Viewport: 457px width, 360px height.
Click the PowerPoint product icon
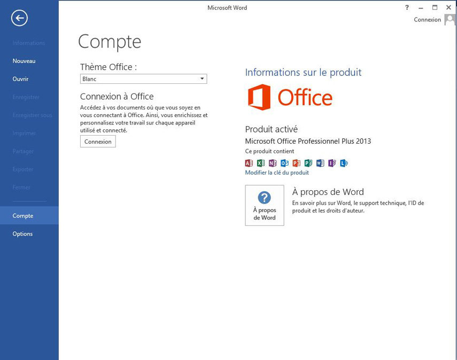(x=296, y=163)
